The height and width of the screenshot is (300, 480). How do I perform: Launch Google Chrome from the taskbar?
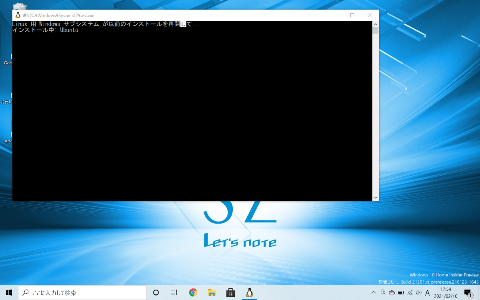click(x=193, y=292)
